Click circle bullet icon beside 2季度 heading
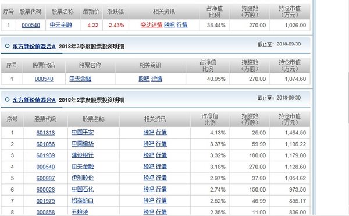Image resolution: width=349 pixels, height=216 pixels. coord(7,100)
